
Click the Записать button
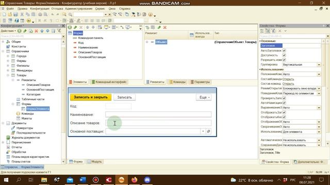[x=124, y=97]
